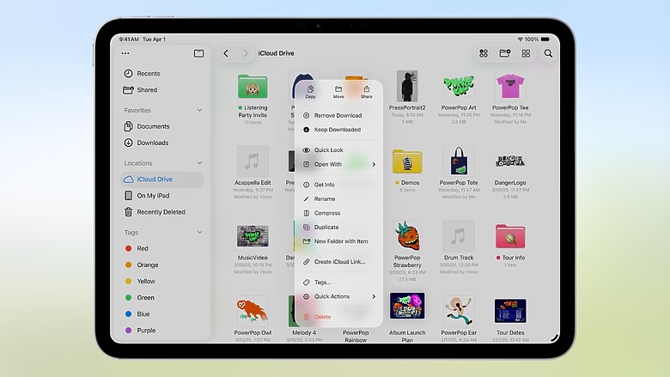Switch view with the grid icon
This screenshot has height=377, width=670.
526,53
